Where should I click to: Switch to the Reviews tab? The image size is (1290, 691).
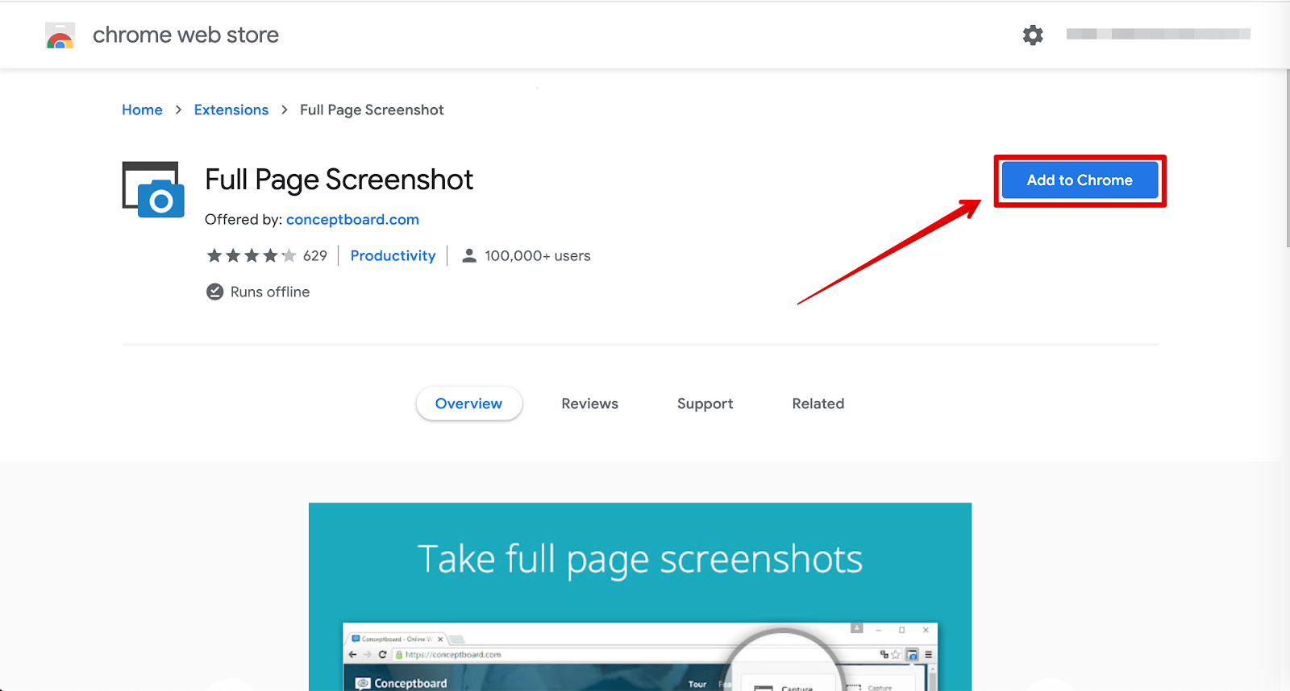coord(590,403)
